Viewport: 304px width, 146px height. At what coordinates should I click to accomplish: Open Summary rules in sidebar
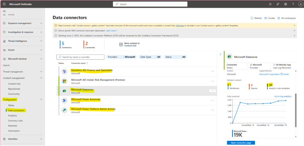[x=15, y=121]
